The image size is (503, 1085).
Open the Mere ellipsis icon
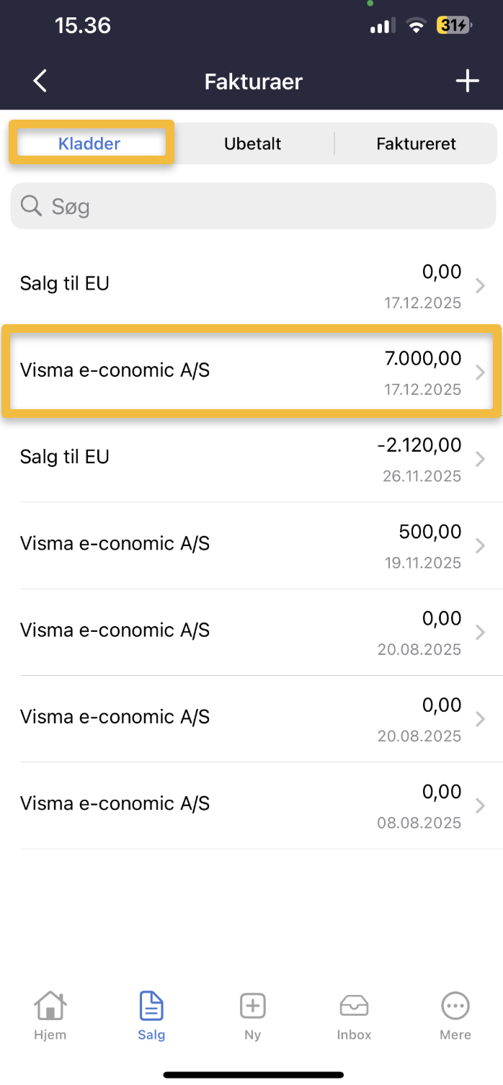point(455,1006)
